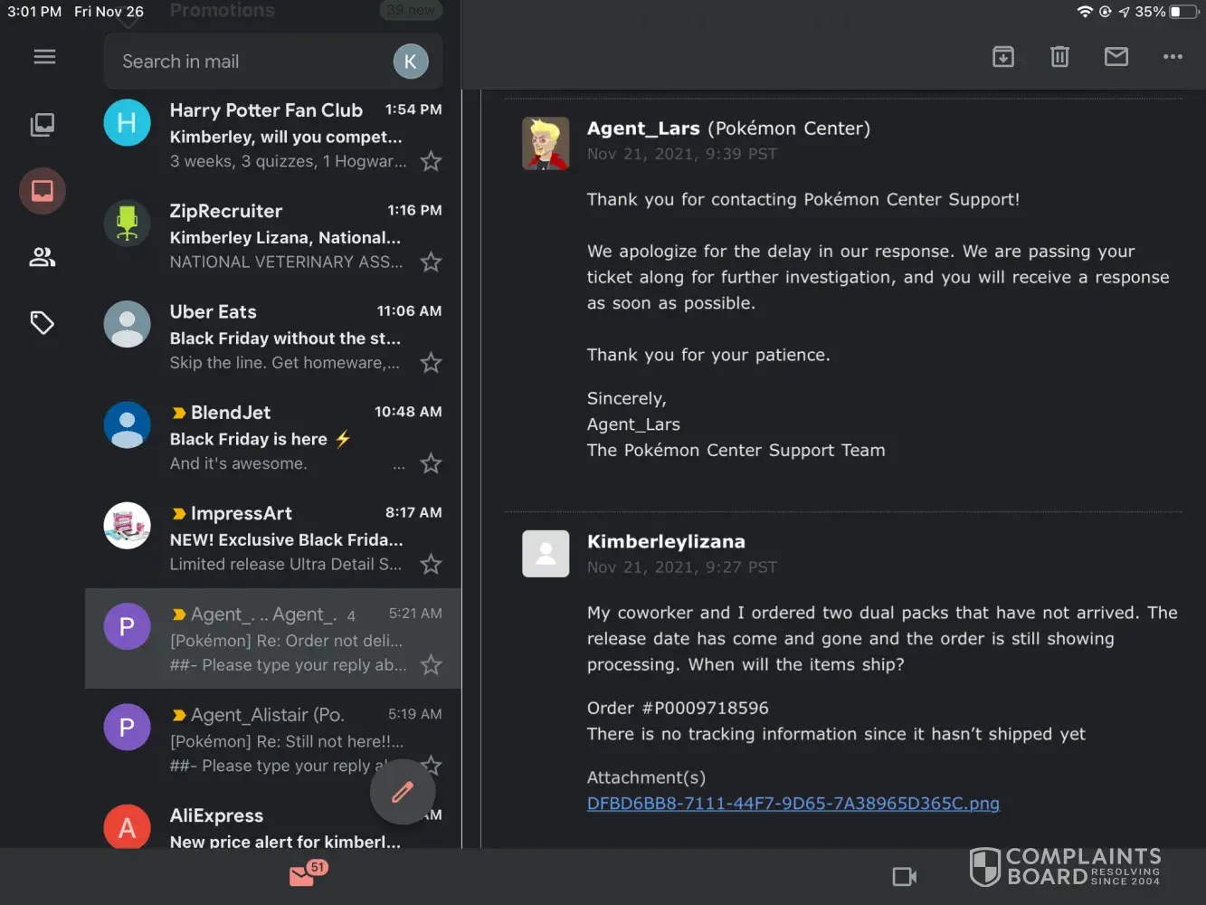This screenshot has height=905, width=1206.
Task: Open the hamburger main menu
Action: (44, 57)
